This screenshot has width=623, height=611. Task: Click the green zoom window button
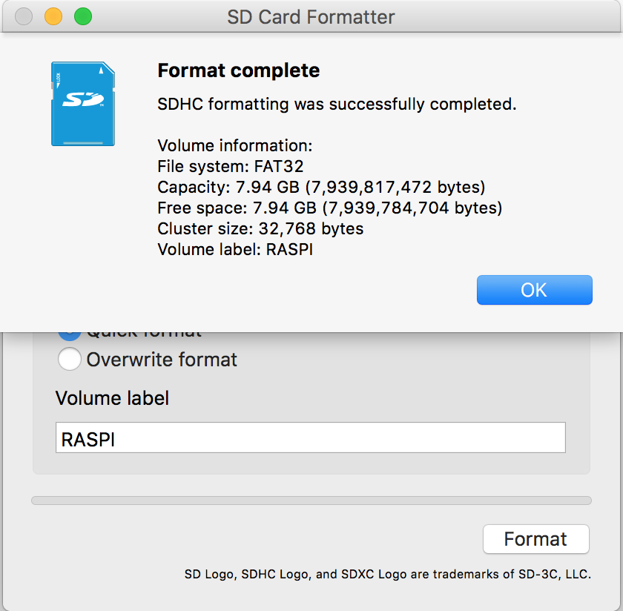pos(83,16)
